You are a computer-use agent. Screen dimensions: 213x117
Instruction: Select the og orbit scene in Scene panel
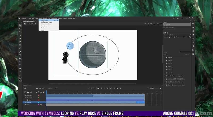tap(177, 25)
